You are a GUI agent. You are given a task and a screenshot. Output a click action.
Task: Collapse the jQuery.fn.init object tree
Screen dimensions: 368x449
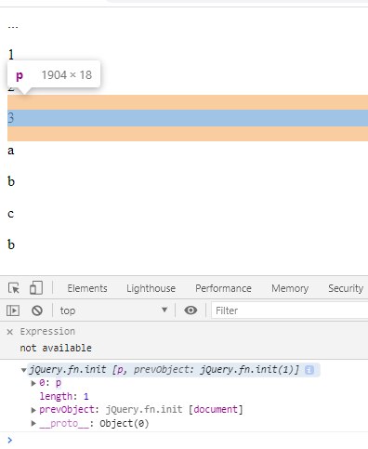click(23, 370)
